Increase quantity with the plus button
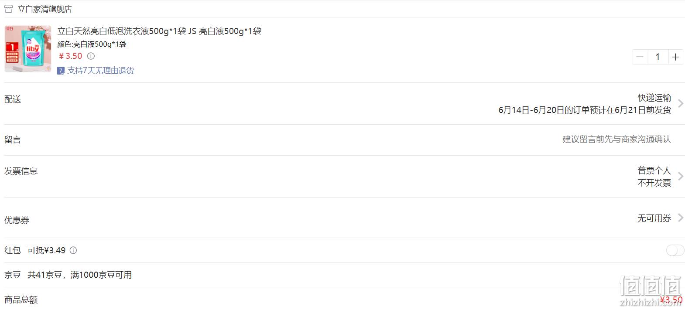 pos(675,57)
